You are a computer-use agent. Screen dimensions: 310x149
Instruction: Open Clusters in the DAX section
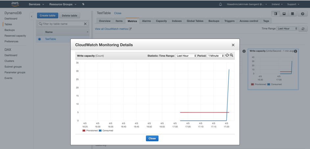pyautogui.click(x=9, y=61)
